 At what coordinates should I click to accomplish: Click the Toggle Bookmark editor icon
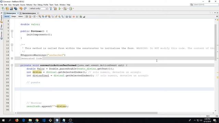click(x=63, y=17)
